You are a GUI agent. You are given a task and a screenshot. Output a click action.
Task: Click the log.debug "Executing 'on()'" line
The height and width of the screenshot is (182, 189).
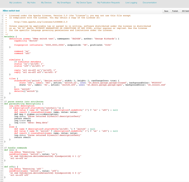[x=27, y=152]
